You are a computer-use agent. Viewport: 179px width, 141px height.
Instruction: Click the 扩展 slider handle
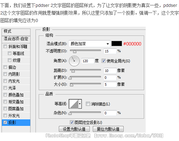click(x=70, y=78)
